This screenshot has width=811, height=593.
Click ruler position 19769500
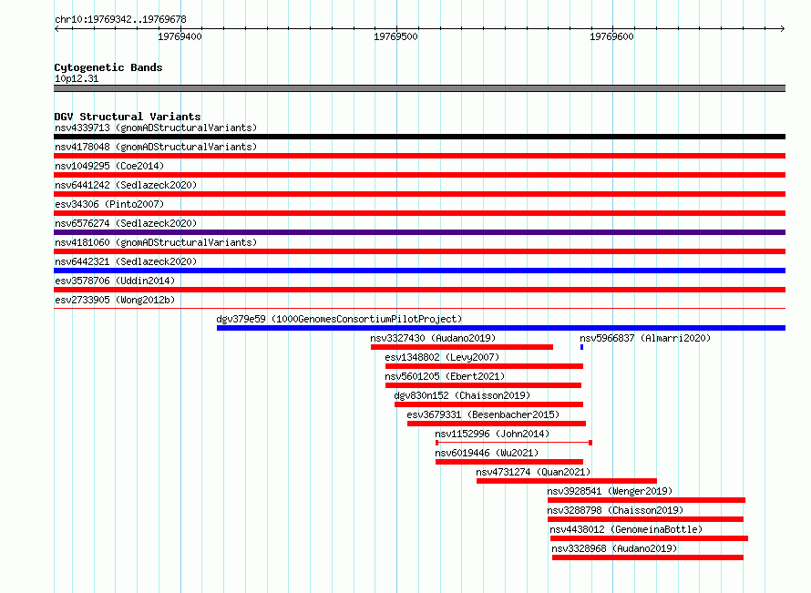pos(395,36)
